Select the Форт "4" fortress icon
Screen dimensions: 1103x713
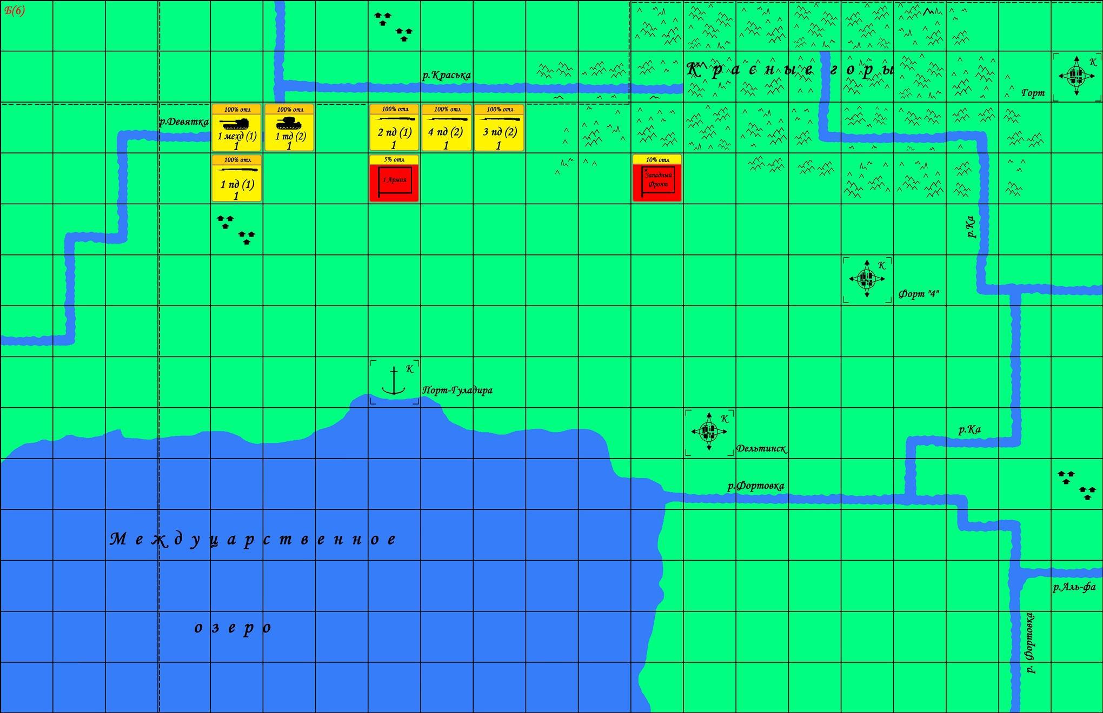pos(867,279)
